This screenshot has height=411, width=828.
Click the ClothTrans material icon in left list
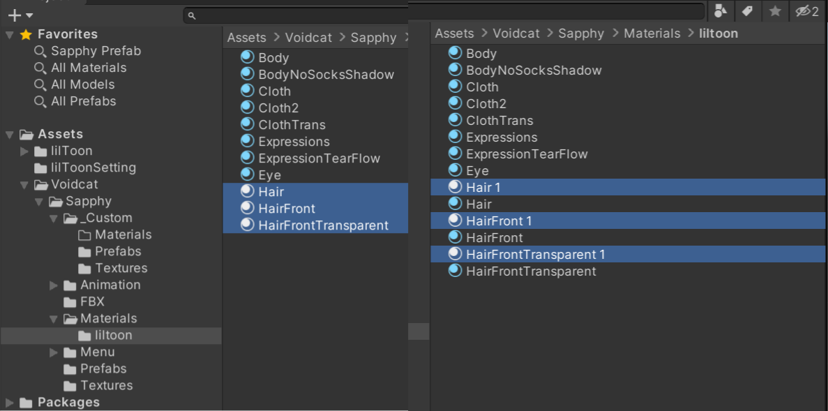pyautogui.click(x=247, y=124)
